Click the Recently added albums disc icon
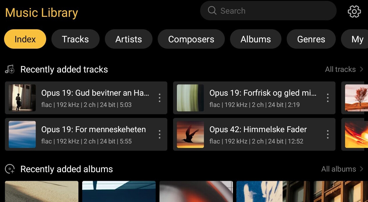The image size is (368, 202). (x=10, y=169)
